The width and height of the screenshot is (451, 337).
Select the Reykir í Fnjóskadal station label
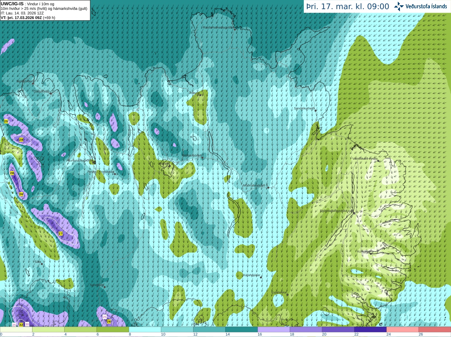coord(101,172)
